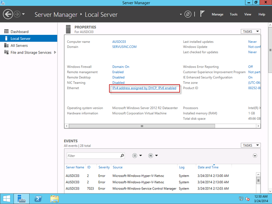
Task: Select the event row with ID 7023
Action: [x=160, y=188]
